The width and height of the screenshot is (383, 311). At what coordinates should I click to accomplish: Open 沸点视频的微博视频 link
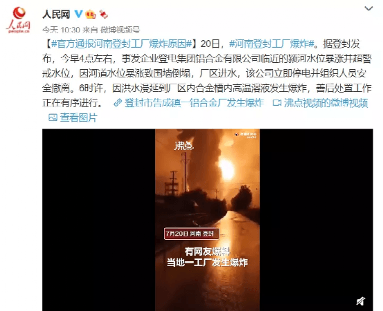326,103
